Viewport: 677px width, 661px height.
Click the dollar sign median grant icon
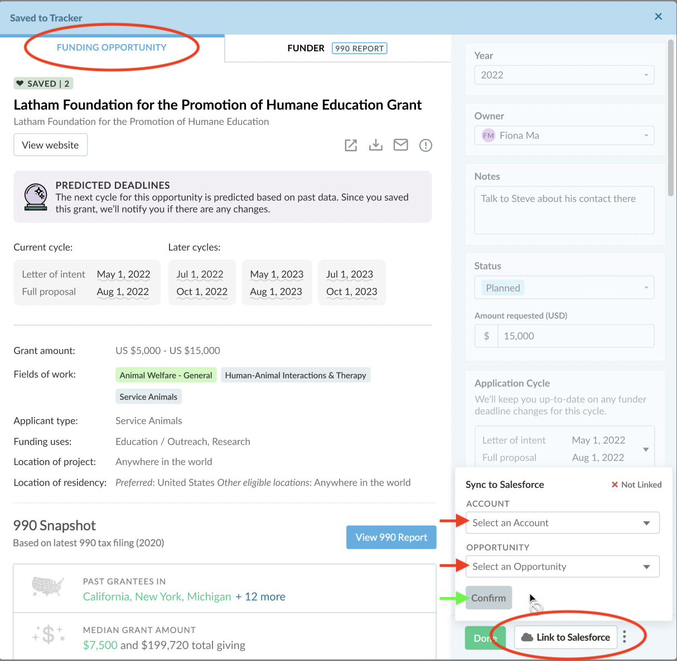49,635
